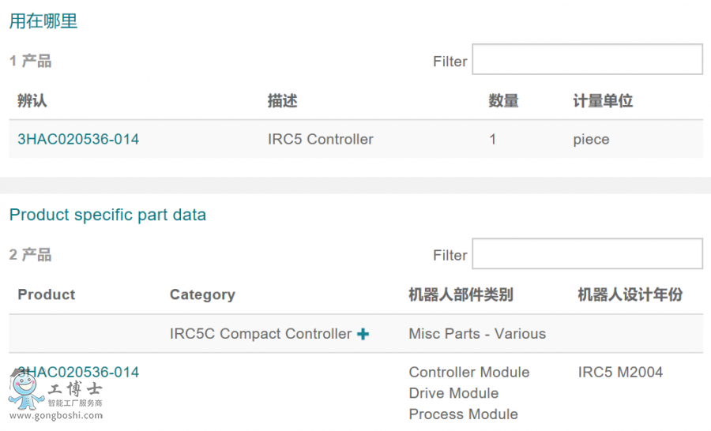Expand the plus icon beside IRC5C Compact Controller

(x=363, y=334)
